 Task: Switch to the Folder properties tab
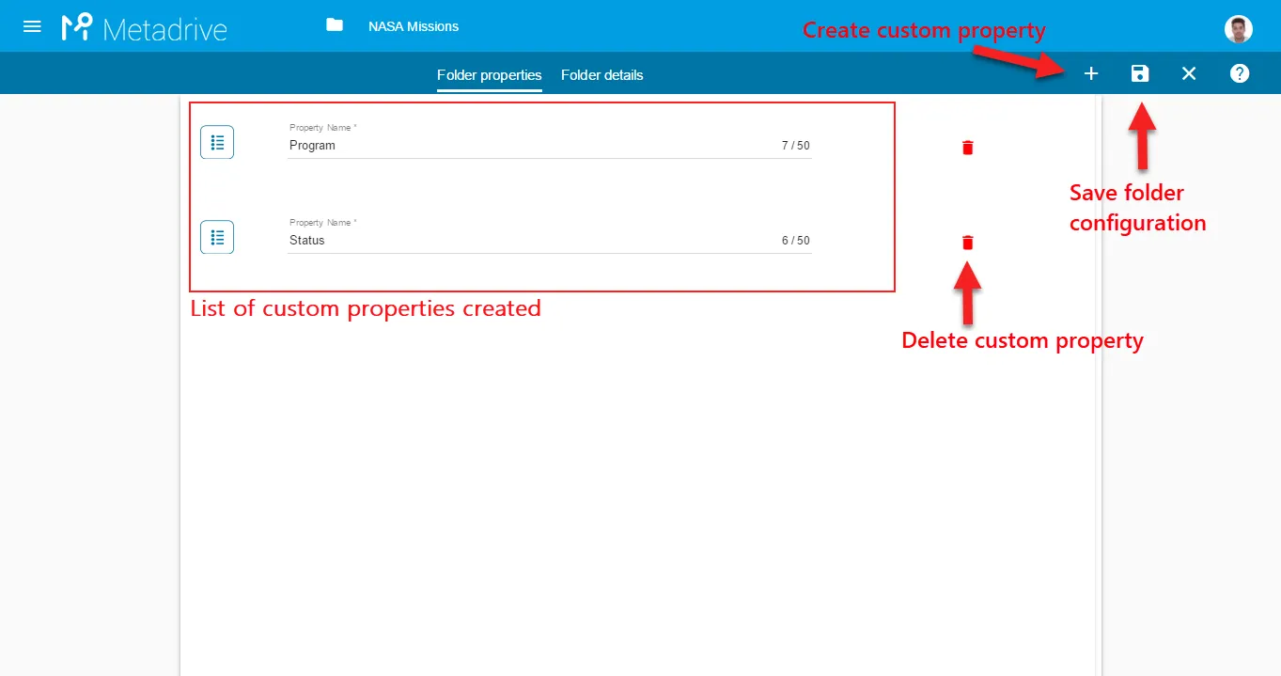[x=490, y=75]
